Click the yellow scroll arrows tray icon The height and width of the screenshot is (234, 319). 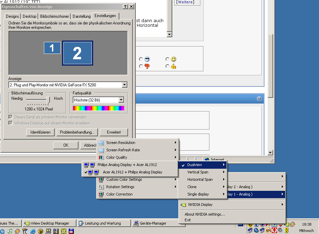tap(286, 230)
